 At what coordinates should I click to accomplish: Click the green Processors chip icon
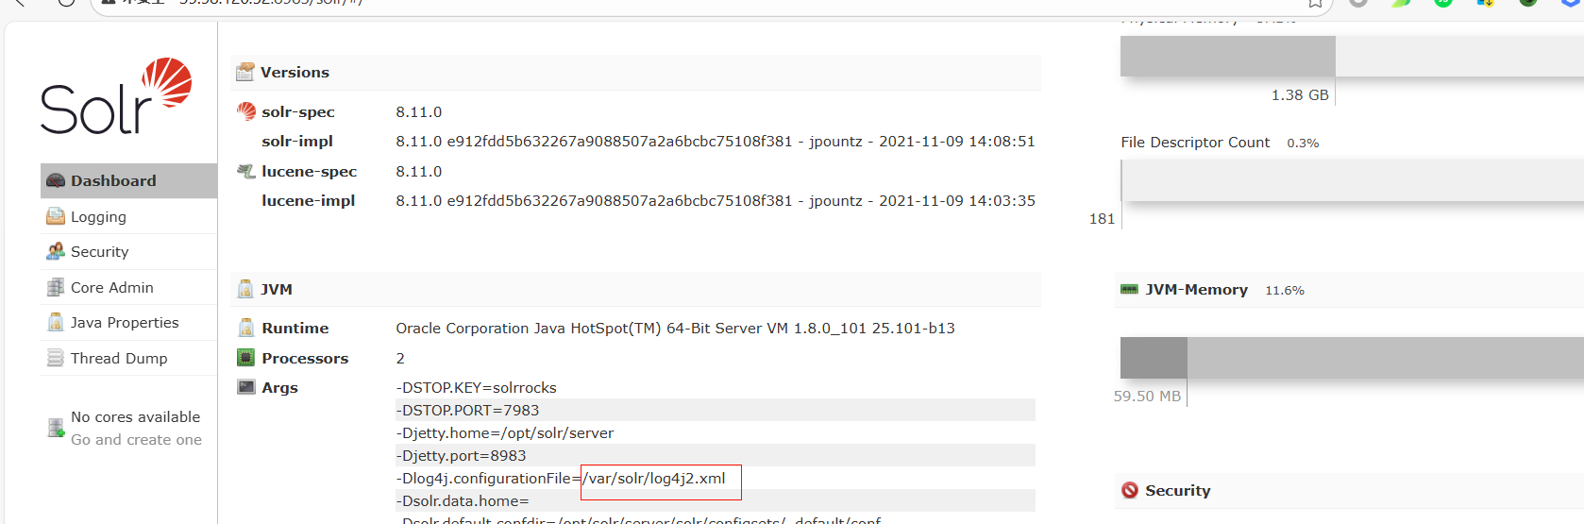click(x=246, y=358)
